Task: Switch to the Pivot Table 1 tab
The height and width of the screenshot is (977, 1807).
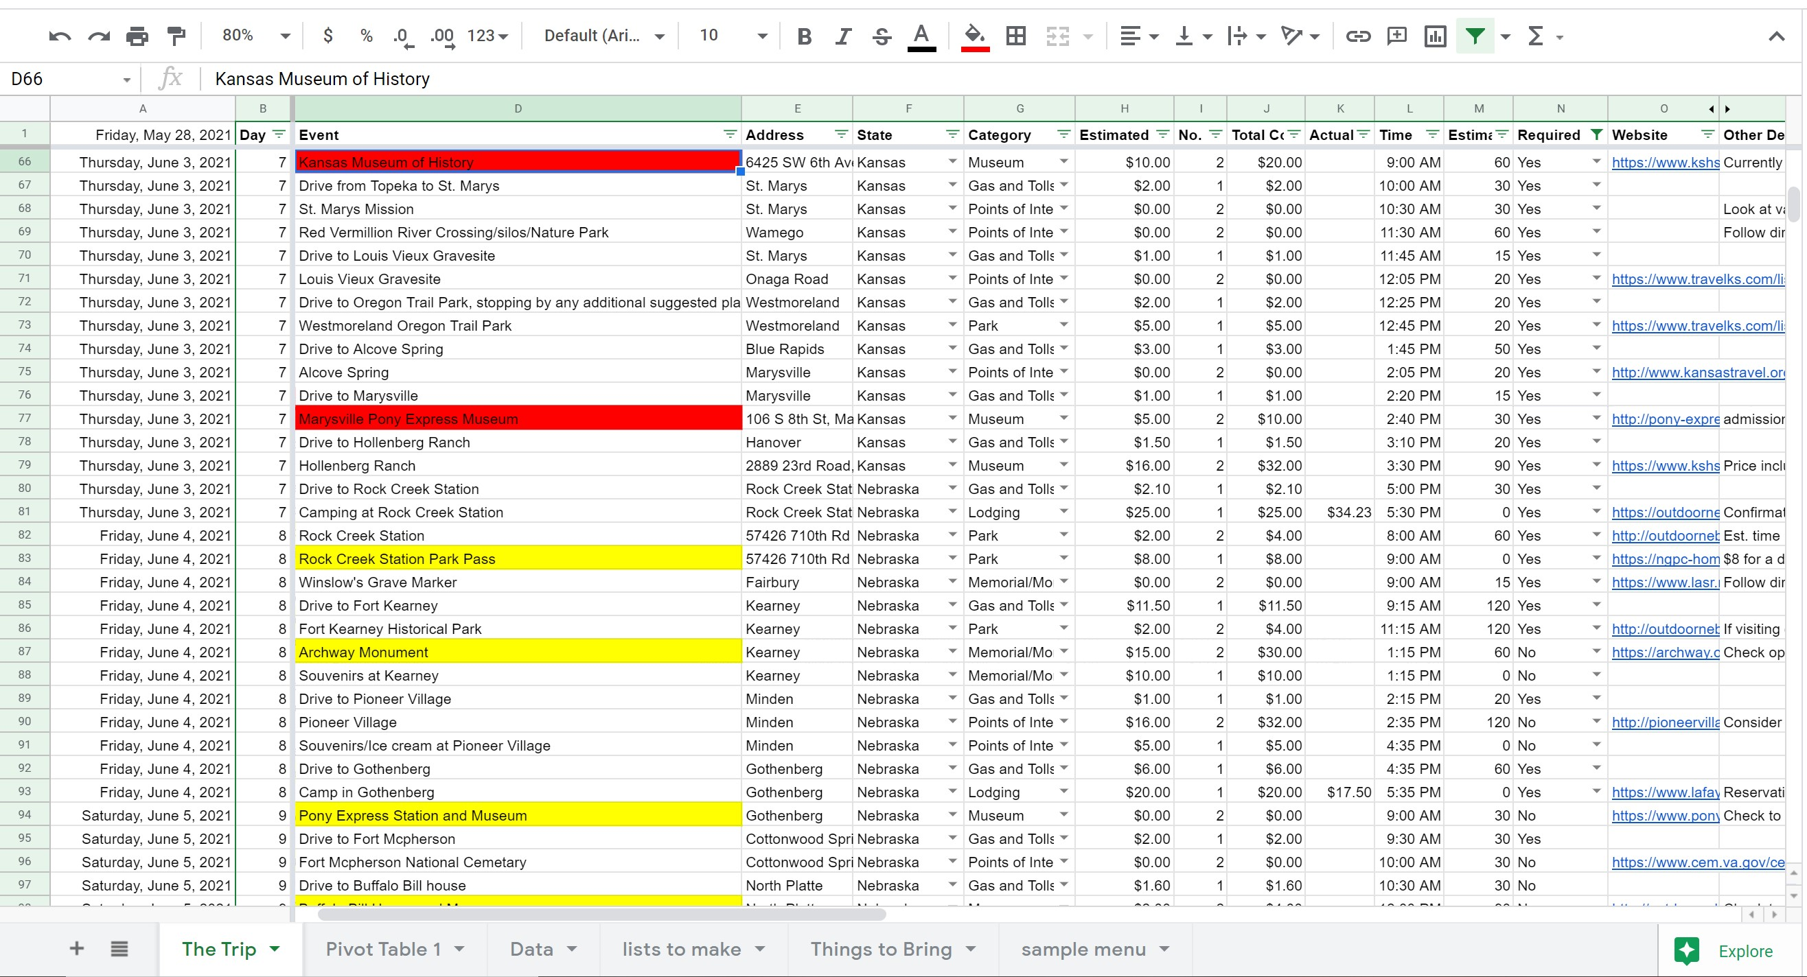Action: 383,949
